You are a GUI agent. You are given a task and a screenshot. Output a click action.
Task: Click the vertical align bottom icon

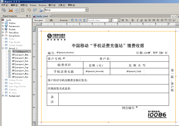pyautogui.click(x=174, y=20)
